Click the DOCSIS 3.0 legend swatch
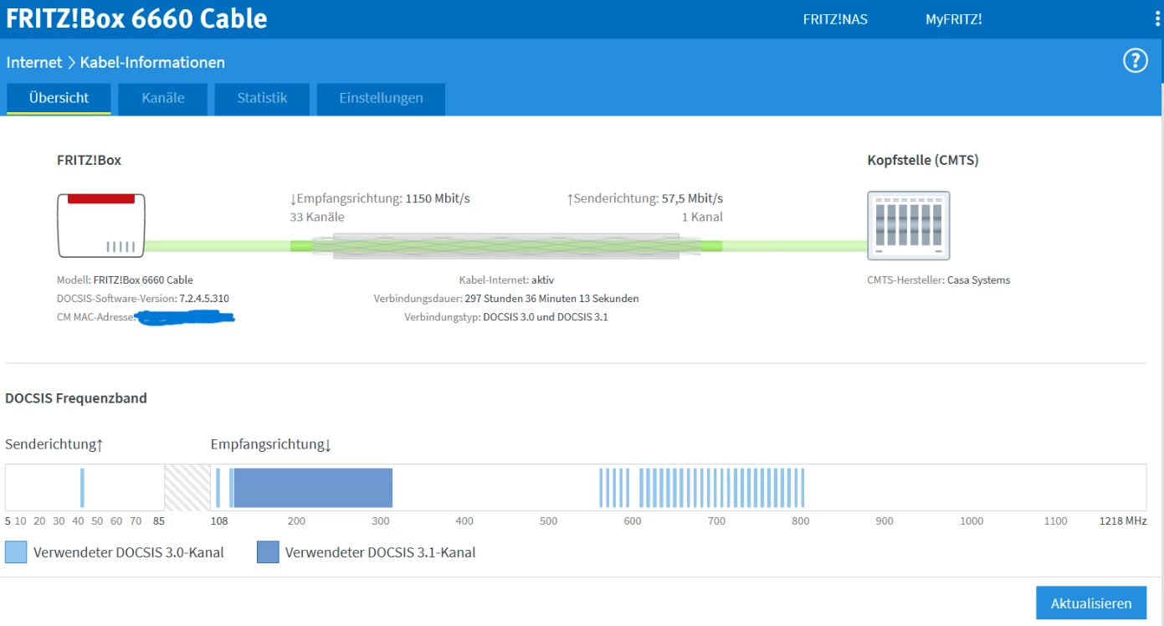Image resolution: width=1164 pixels, height=626 pixels. (x=16, y=552)
